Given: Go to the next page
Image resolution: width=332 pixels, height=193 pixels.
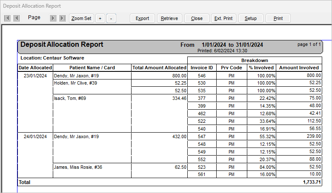Looking at the screenshot, I should click(x=53, y=18).
